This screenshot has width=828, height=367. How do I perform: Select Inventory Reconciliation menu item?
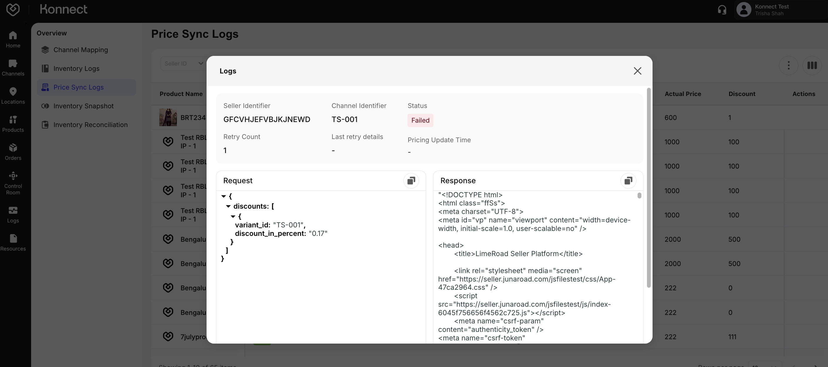coord(86,125)
